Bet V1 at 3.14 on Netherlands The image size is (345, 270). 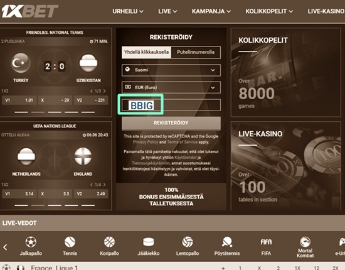pos(19,194)
